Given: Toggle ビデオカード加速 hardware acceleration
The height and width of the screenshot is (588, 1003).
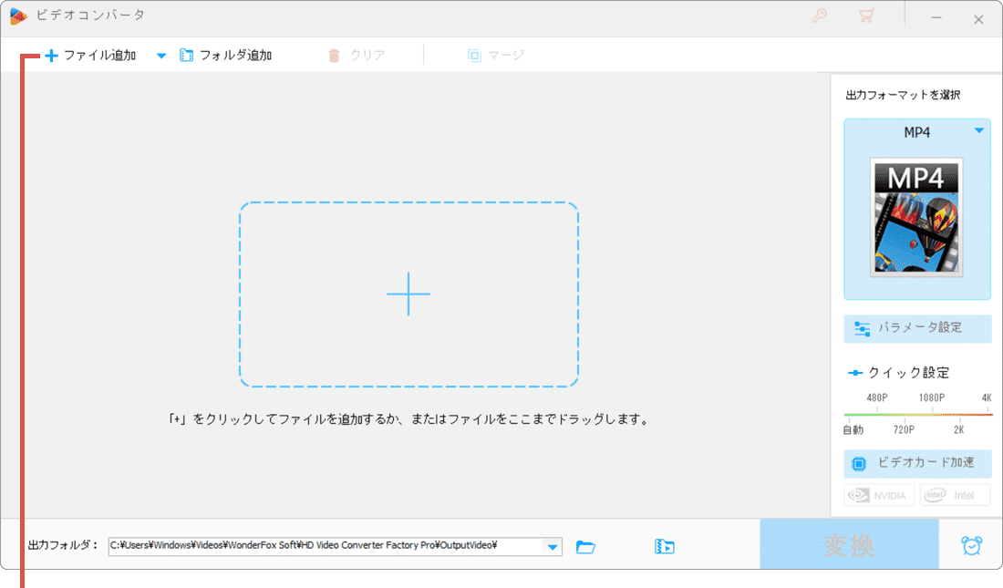Looking at the screenshot, I should [x=917, y=463].
